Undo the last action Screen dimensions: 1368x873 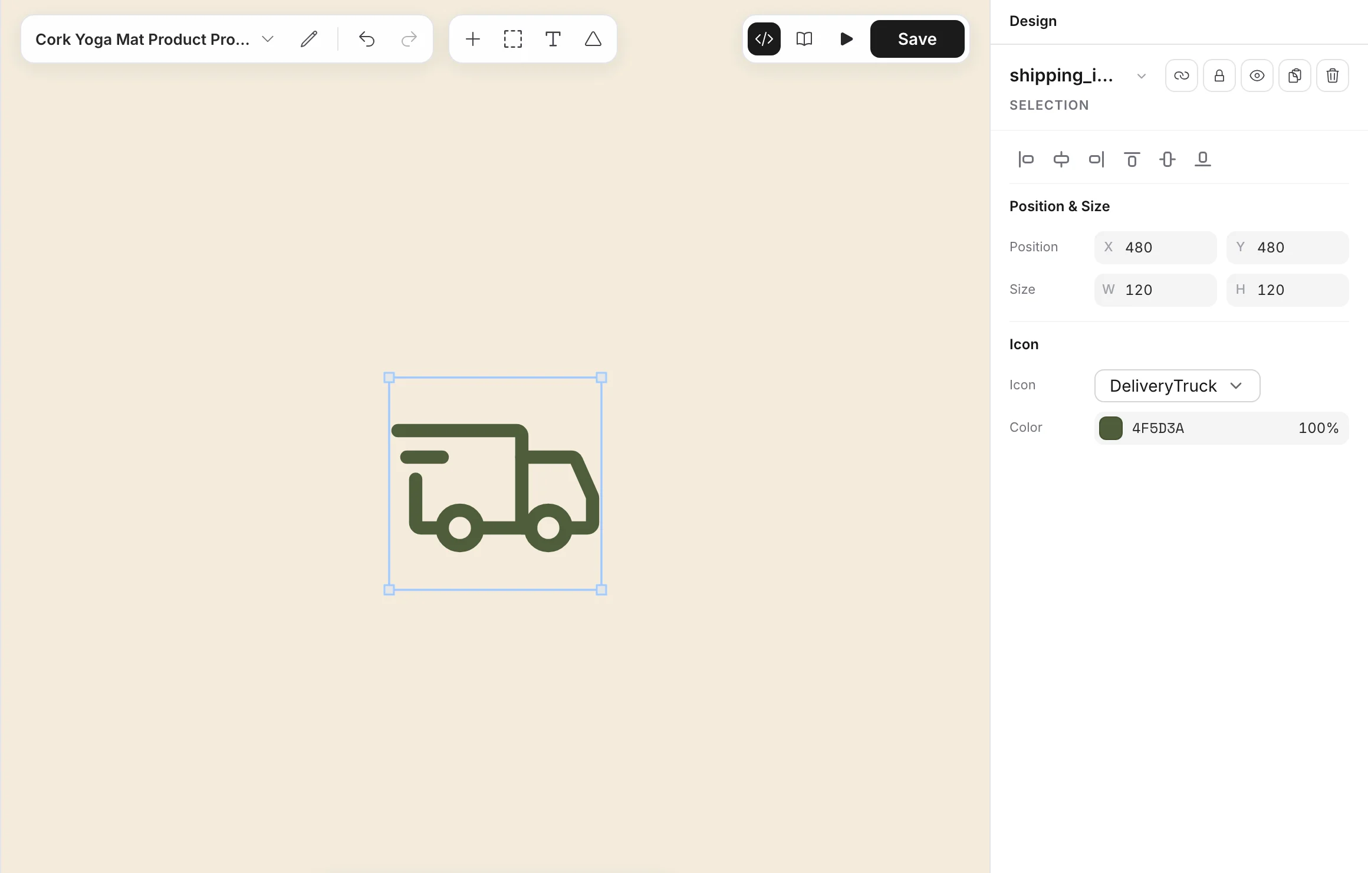click(367, 39)
